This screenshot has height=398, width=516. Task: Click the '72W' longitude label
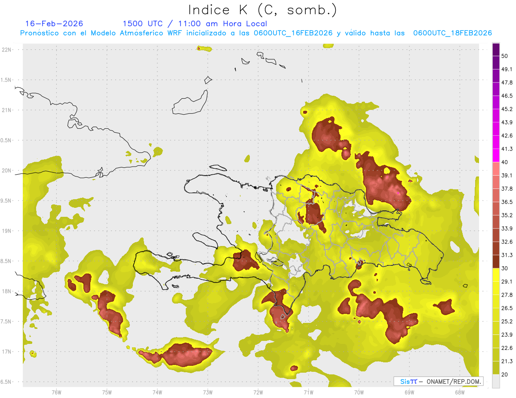click(258, 392)
